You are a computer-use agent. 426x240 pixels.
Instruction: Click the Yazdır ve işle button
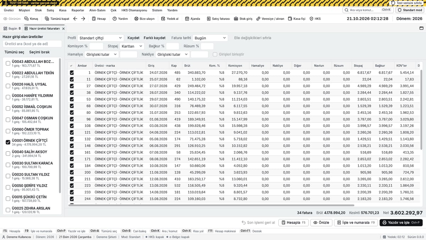[401, 223]
